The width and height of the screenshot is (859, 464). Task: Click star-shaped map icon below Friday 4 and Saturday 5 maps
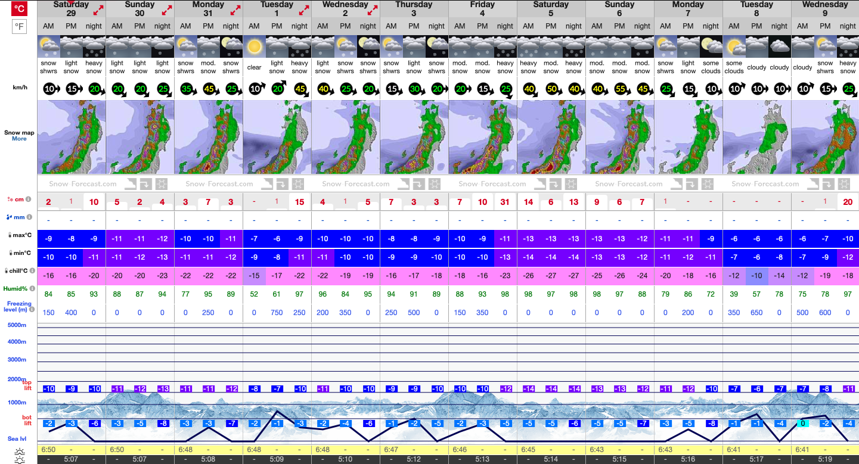point(572,183)
